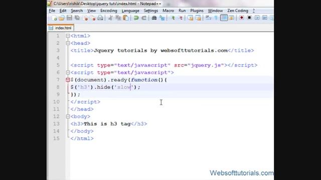
Task: Collapse the <head> fold marker on line 2
Action: (68, 43)
